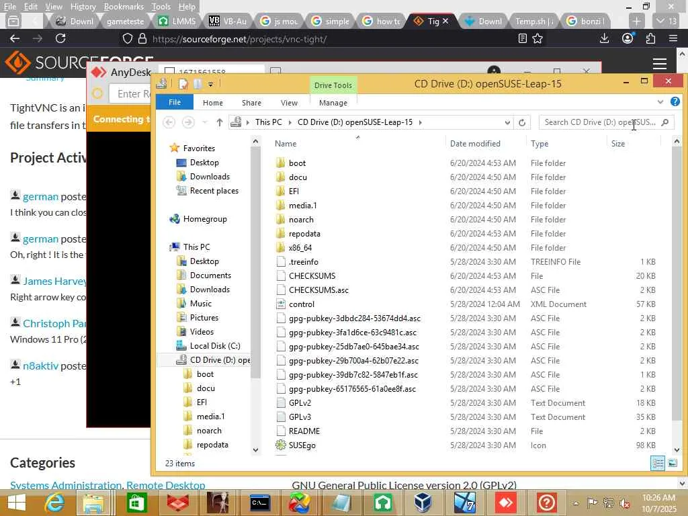This screenshot has height=516, width=688.
Task: Open Music under This PC
Action: point(200,304)
